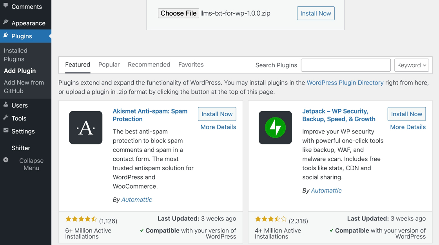View More Details for Jetpack
The image size is (439, 245).
[408, 127]
